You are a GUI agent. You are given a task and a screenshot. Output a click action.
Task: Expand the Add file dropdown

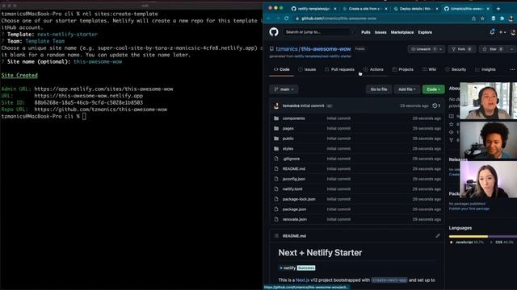(407, 89)
